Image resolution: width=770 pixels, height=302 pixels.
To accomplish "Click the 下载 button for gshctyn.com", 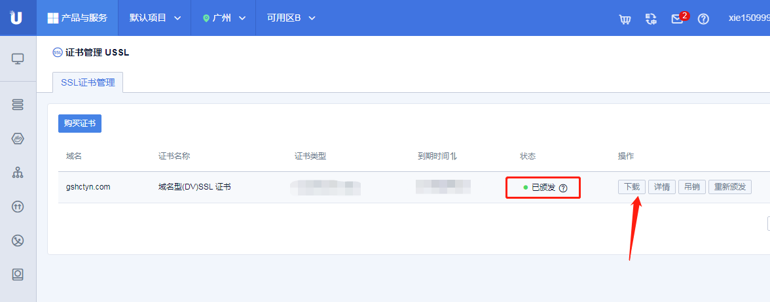I will click(632, 187).
